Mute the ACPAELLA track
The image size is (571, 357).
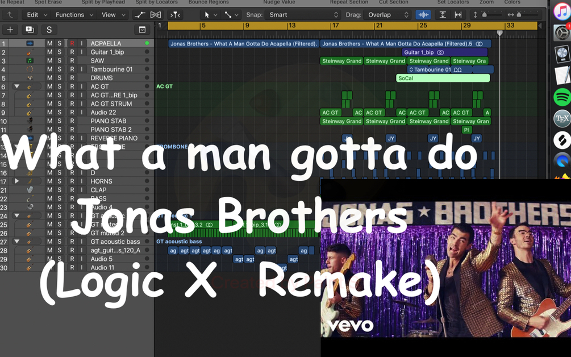[x=49, y=43]
